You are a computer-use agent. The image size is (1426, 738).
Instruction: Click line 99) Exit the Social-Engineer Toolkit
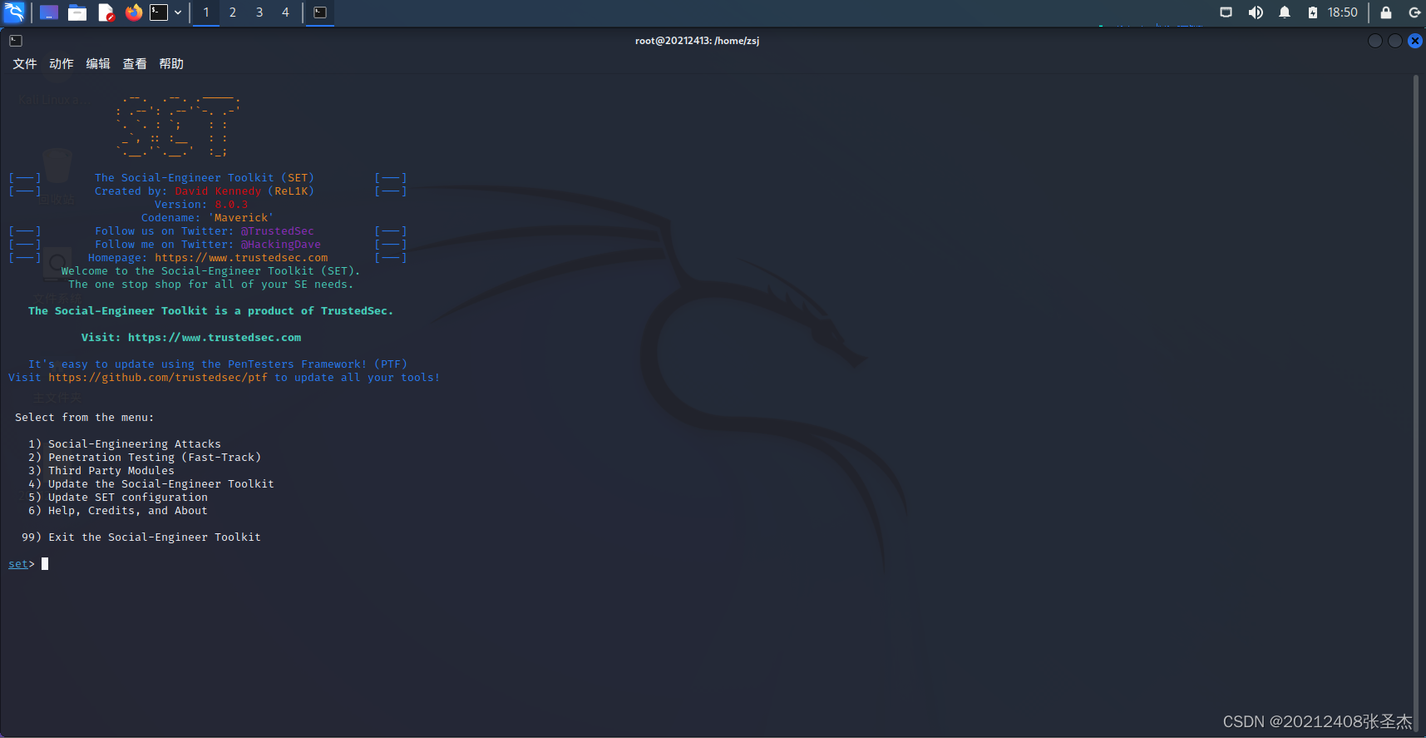click(141, 537)
